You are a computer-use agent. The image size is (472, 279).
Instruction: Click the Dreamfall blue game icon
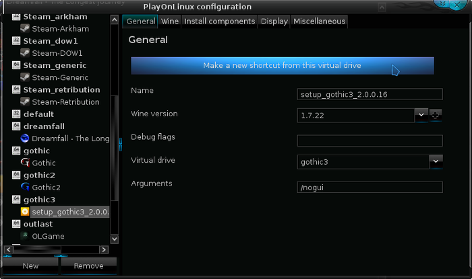[x=25, y=138]
